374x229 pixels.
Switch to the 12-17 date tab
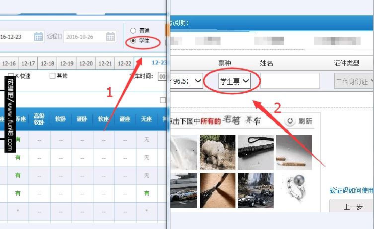(x=28, y=63)
